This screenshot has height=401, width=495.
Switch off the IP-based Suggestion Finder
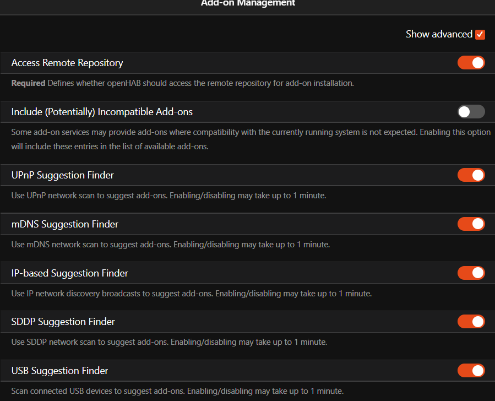click(471, 273)
